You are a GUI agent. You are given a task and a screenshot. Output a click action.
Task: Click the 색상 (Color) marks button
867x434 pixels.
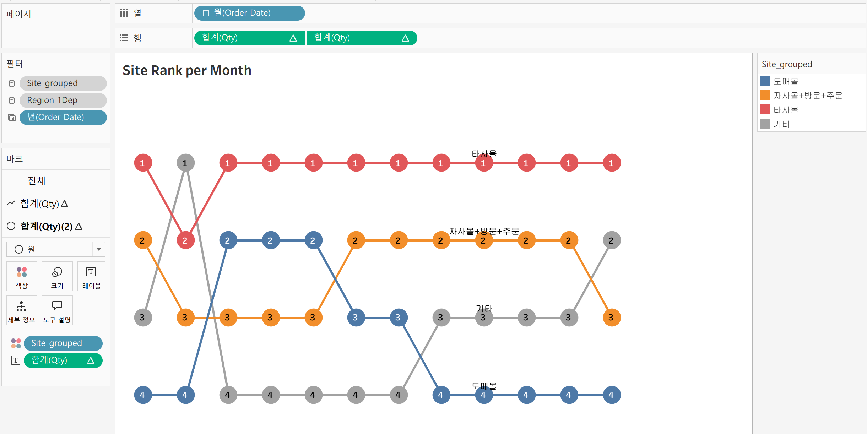click(22, 276)
